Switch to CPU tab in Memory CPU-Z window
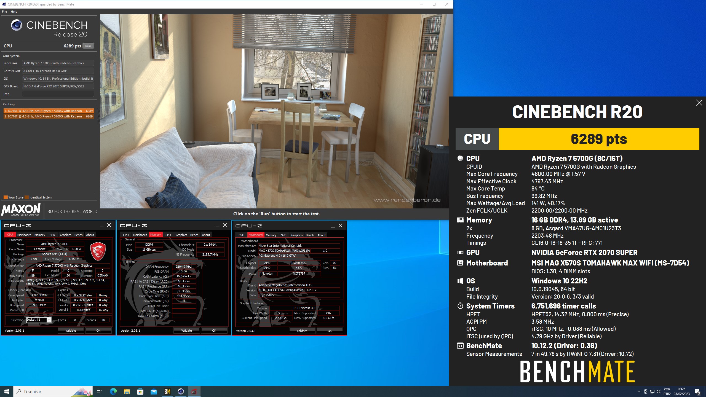This screenshot has height=397, width=706. pos(126,235)
